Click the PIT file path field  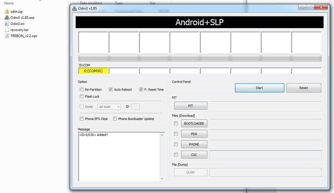pos(265,106)
